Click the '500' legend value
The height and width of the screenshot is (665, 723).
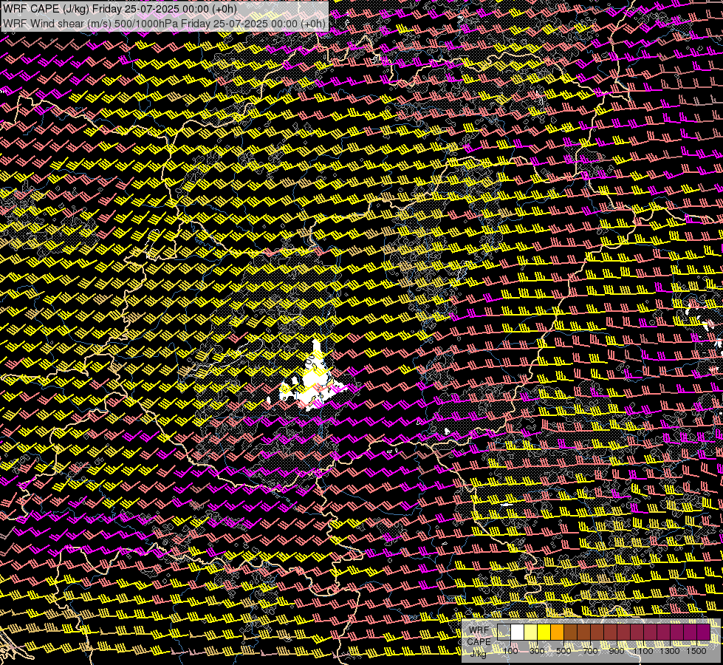pos(563,651)
